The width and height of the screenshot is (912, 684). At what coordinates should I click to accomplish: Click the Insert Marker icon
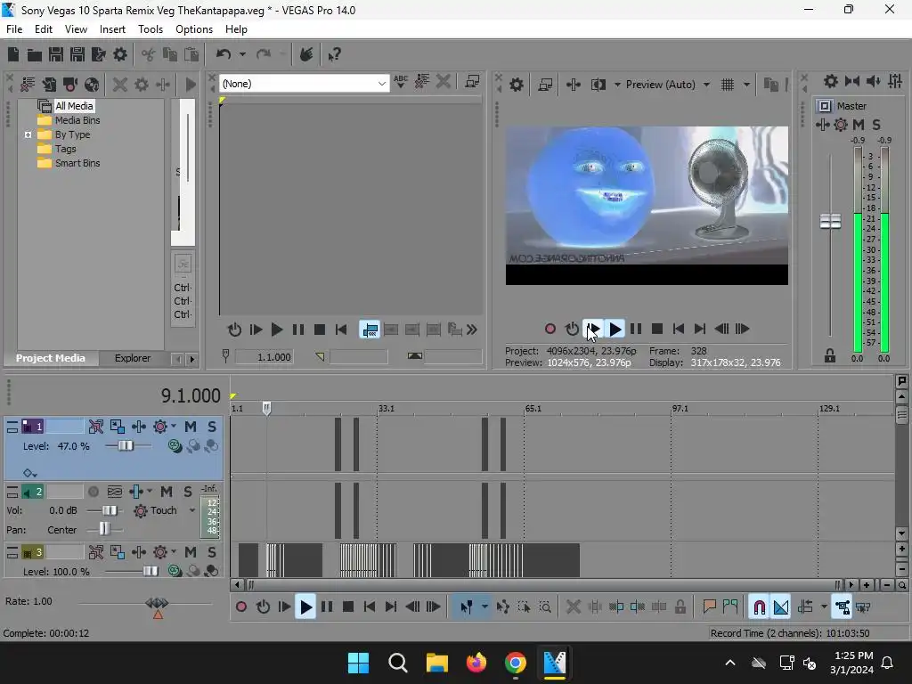(709, 607)
